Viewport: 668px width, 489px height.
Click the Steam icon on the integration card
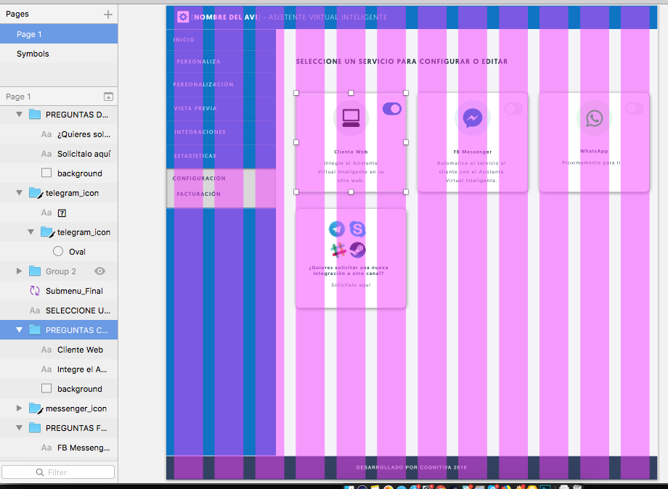tap(357, 250)
